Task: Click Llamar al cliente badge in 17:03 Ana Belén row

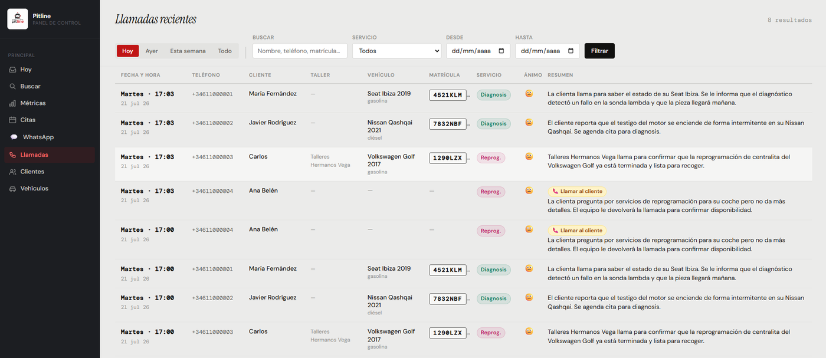Action: click(577, 191)
